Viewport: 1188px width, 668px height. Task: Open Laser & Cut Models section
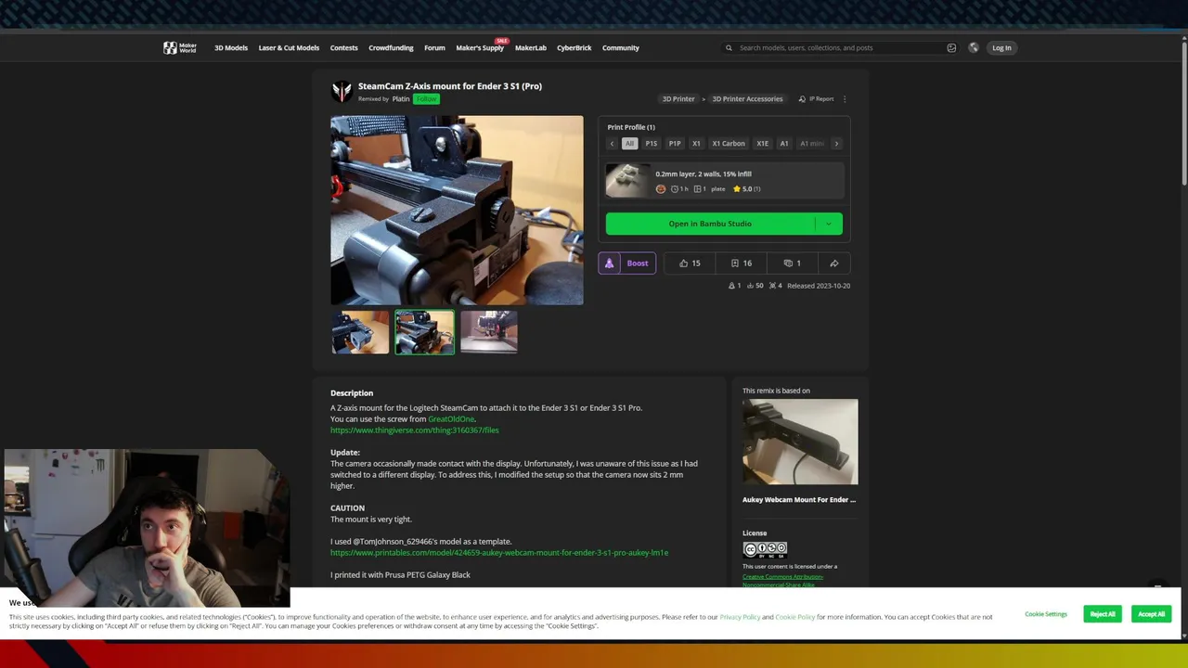289,47
